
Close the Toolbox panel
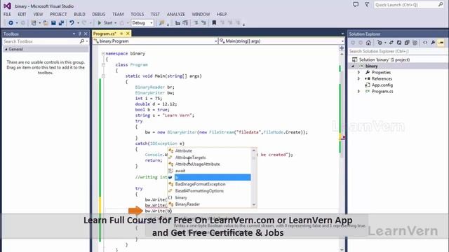point(86,34)
